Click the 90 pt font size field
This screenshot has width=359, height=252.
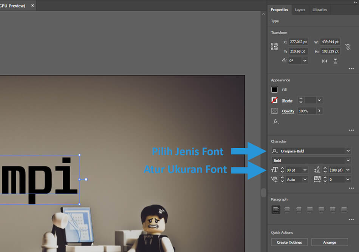[294, 170]
